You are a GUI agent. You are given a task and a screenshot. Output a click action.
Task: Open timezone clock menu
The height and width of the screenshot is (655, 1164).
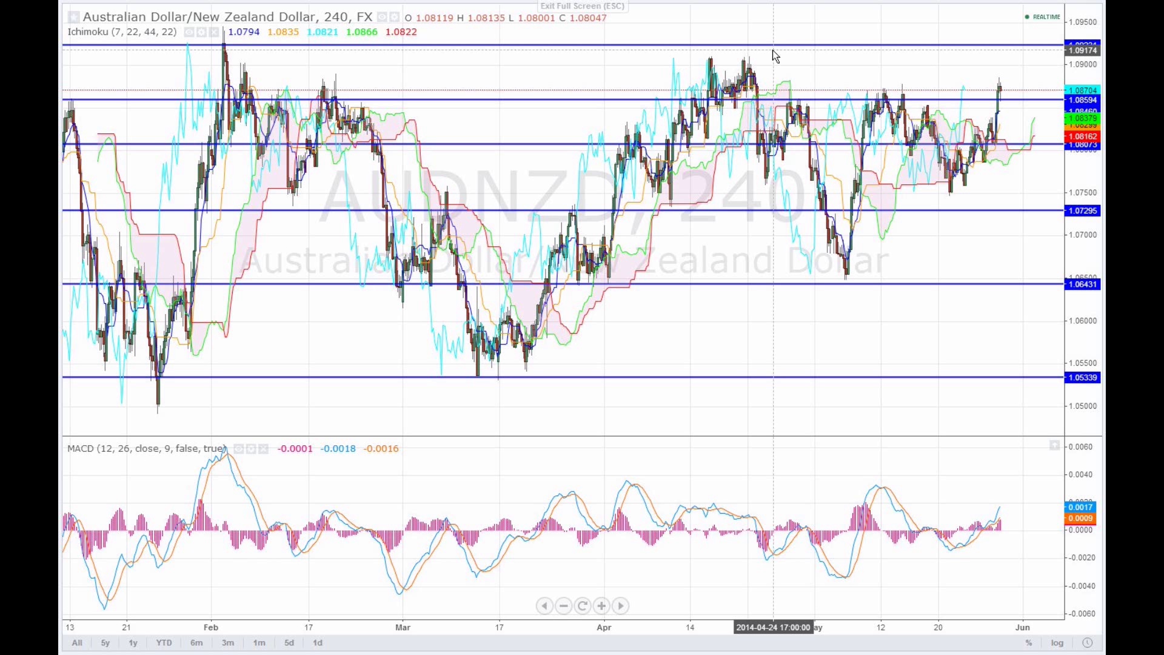(1087, 643)
